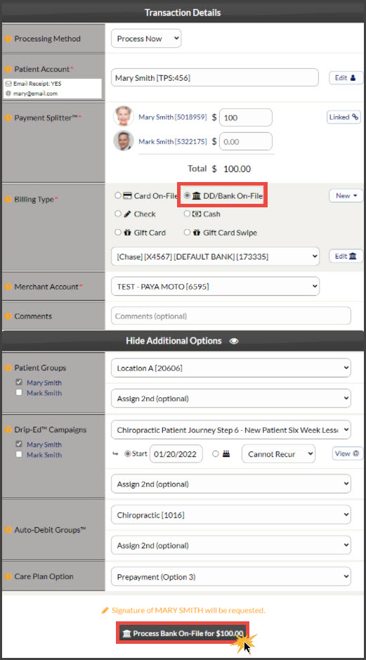Click the help icon beside Patient Groups

point(8,368)
